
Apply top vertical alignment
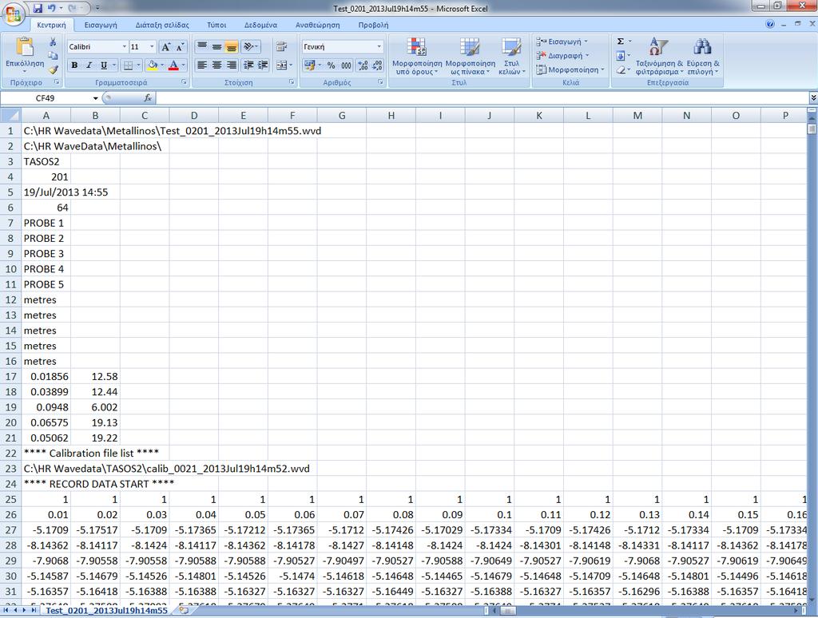tap(202, 46)
